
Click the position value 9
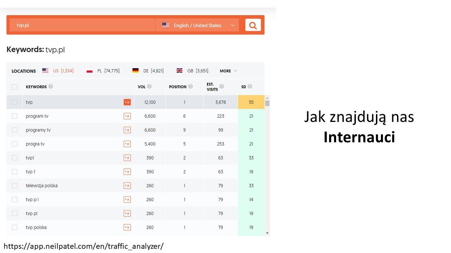(x=184, y=130)
